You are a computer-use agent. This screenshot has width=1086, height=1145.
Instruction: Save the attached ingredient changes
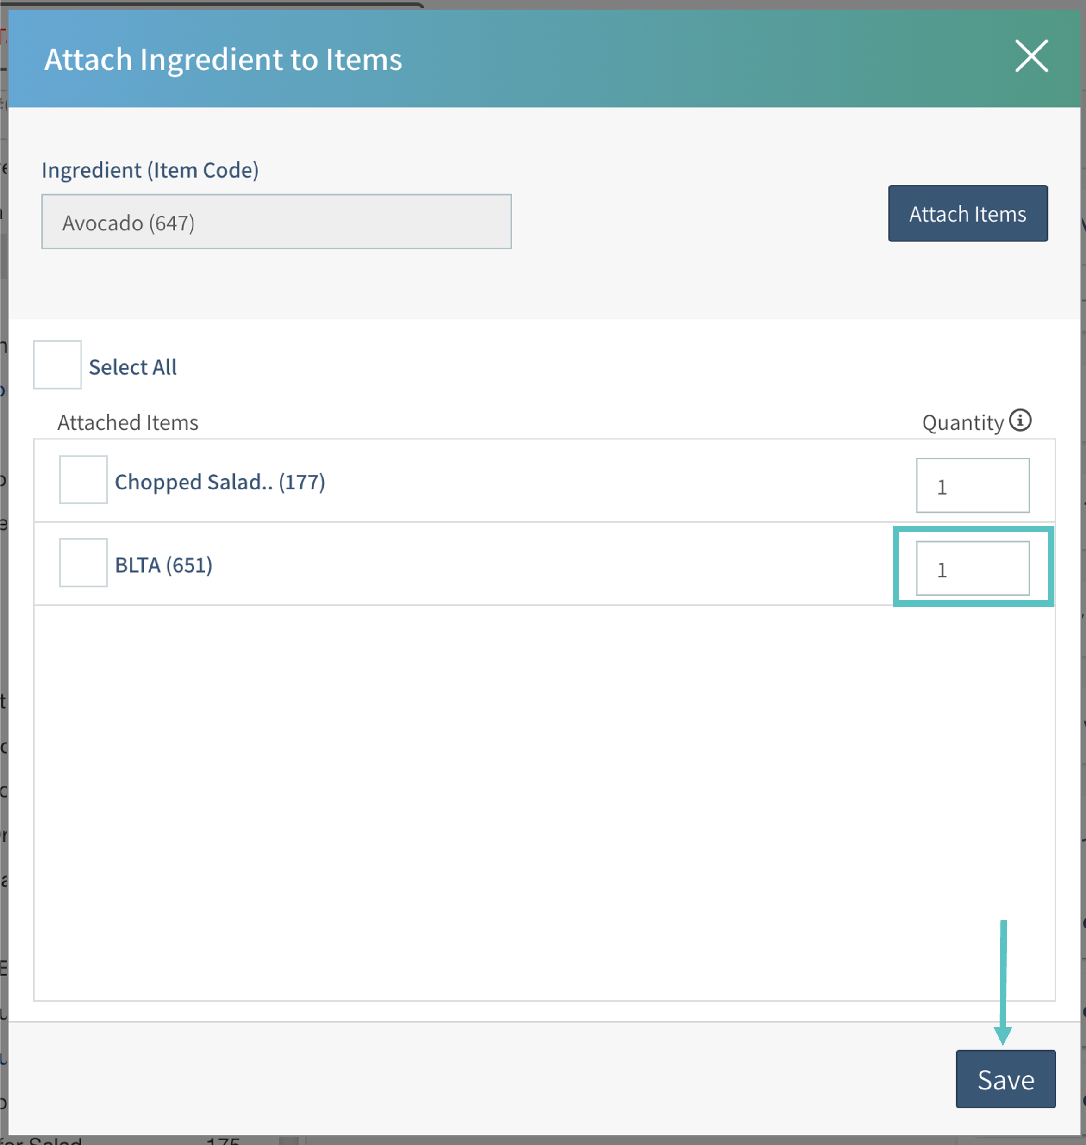1005,1079
